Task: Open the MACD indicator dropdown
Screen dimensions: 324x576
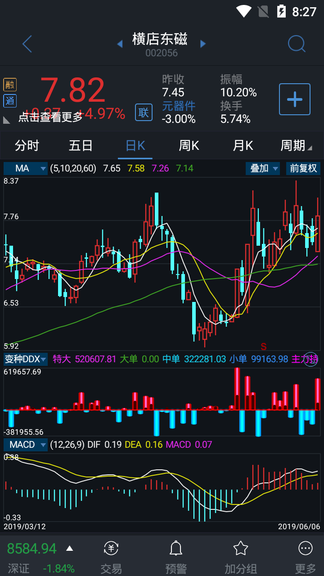Action: [26, 445]
